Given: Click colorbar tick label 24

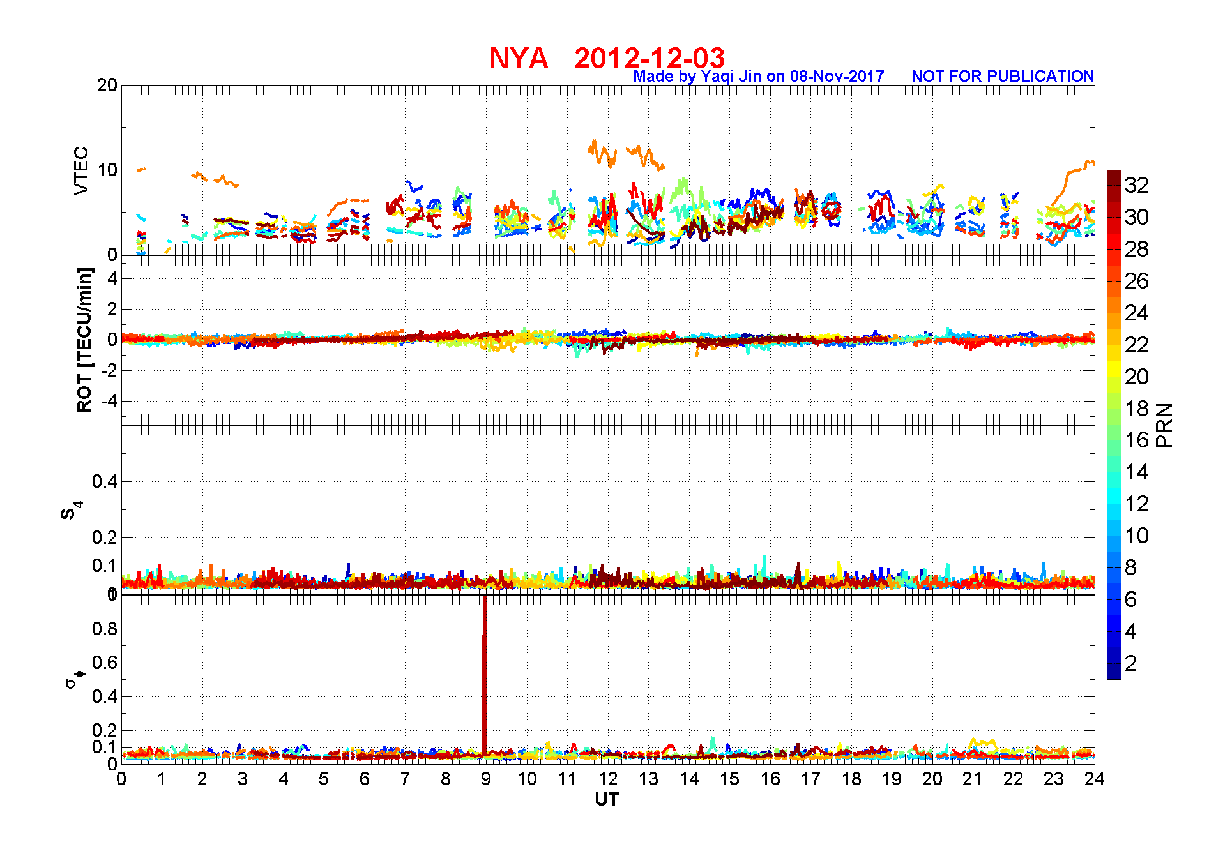Looking at the screenshot, I should click(1137, 313).
